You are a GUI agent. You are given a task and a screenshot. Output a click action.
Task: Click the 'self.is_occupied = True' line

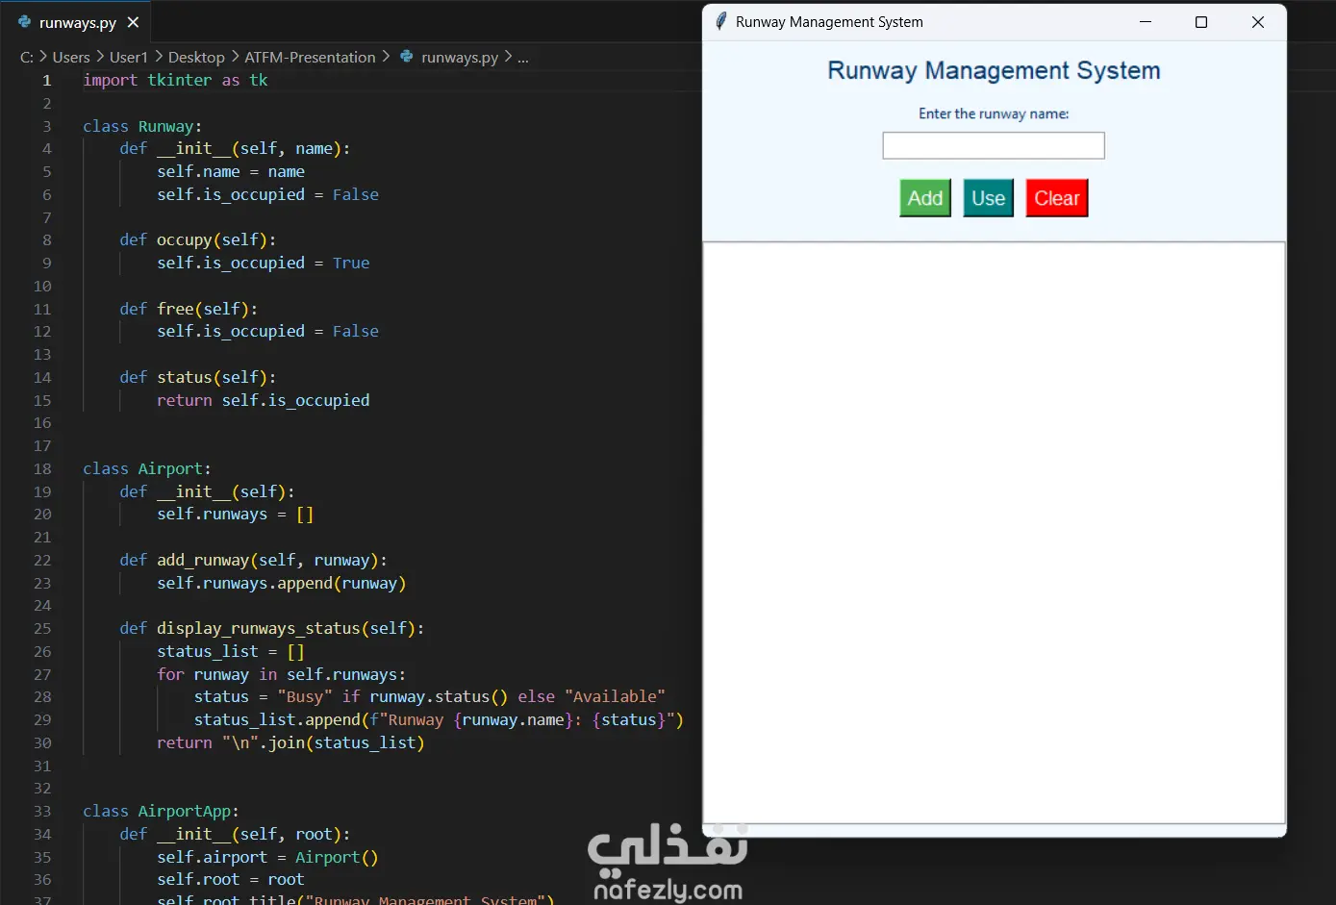pos(264,264)
